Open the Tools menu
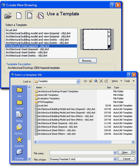 (x=127, y=81)
